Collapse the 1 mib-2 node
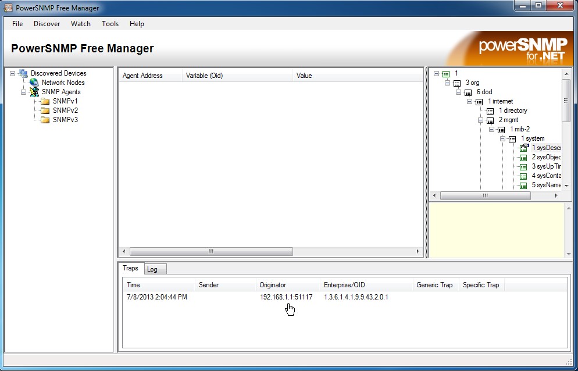 click(x=492, y=129)
